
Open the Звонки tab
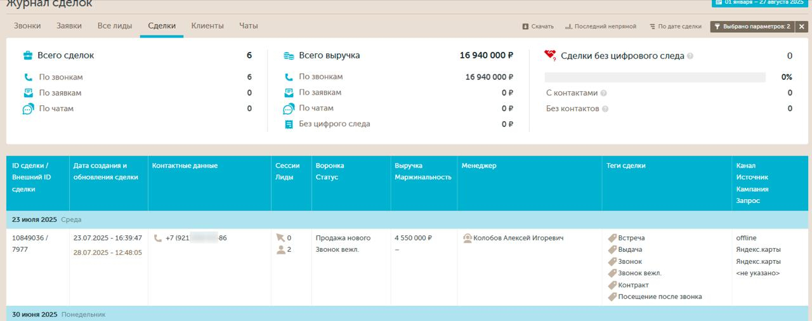click(27, 26)
